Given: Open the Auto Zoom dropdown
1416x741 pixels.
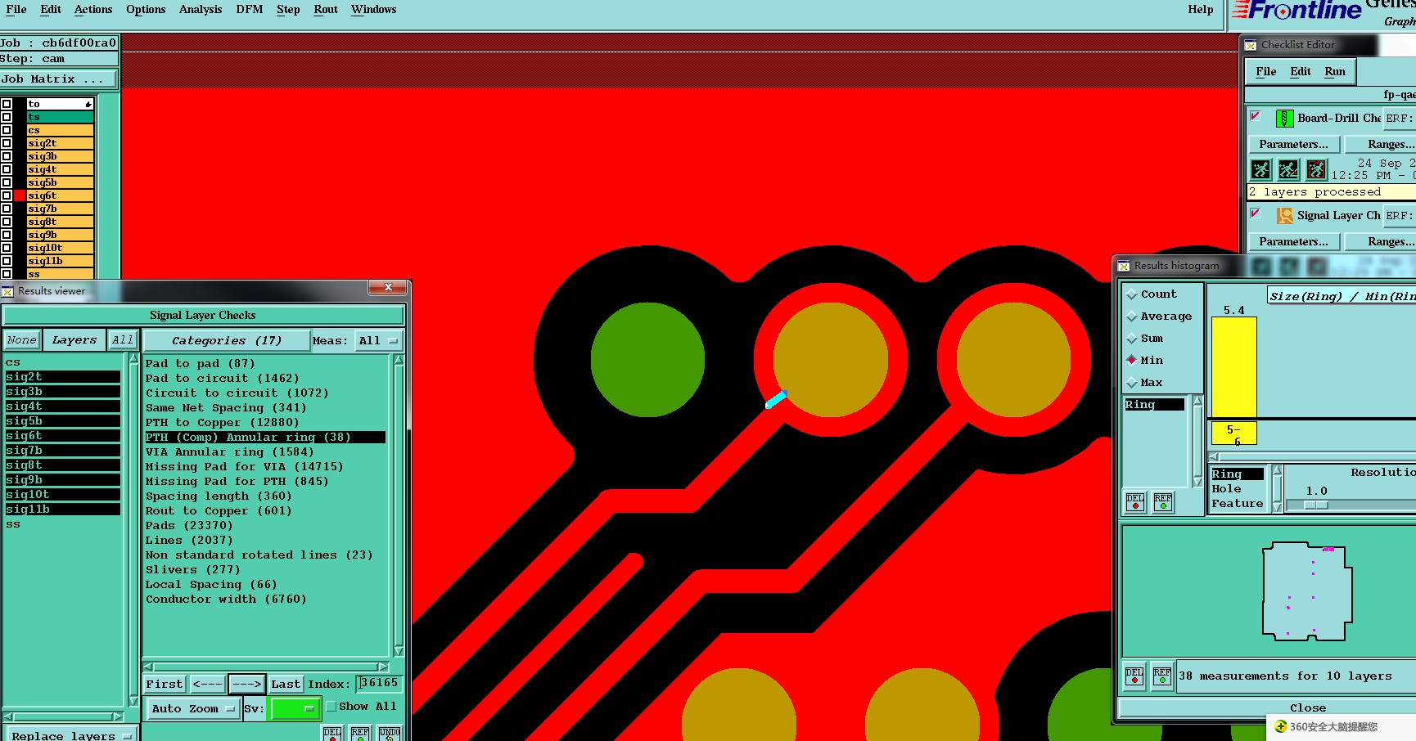Looking at the screenshot, I should pyautogui.click(x=192, y=709).
